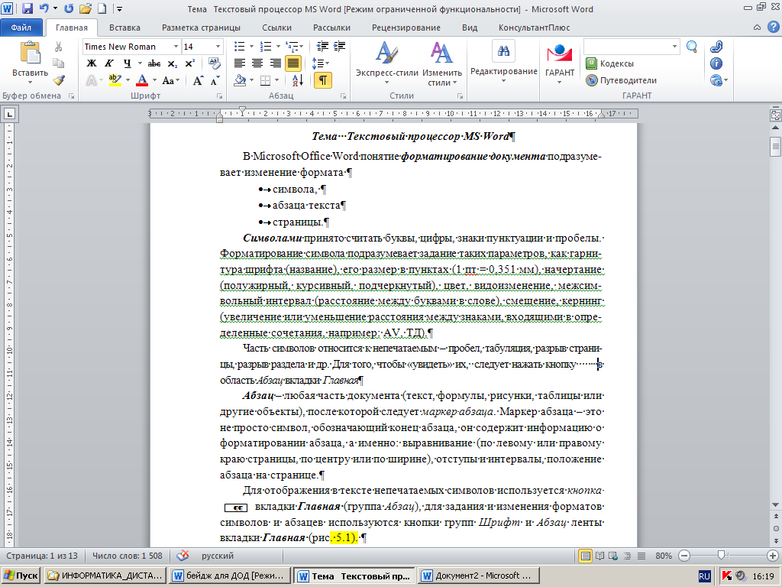Copy selection with Copy icon
This screenshot has width=782, height=587.
point(58,63)
